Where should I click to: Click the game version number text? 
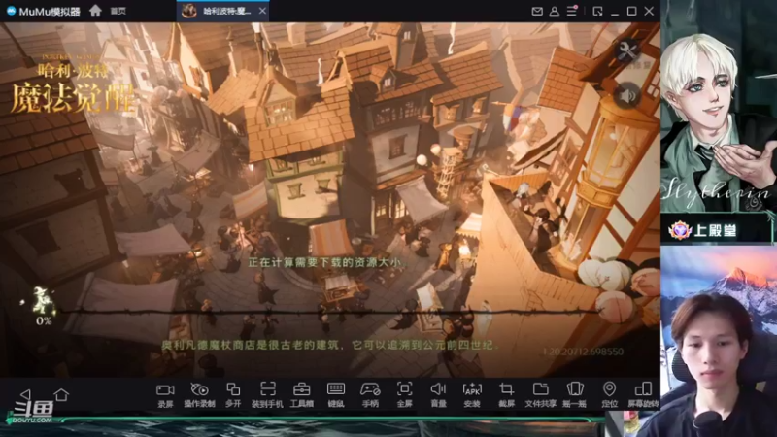coord(584,352)
